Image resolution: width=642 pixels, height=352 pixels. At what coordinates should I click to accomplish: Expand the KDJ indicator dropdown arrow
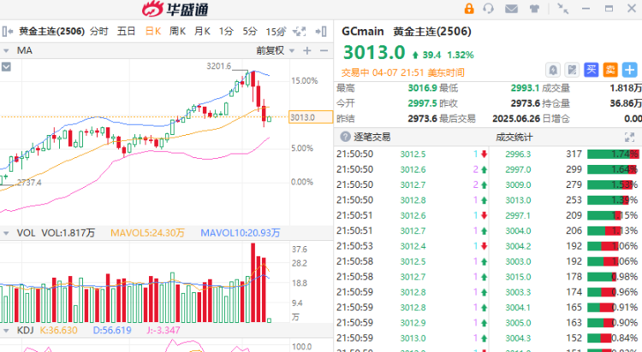[x=6, y=331]
